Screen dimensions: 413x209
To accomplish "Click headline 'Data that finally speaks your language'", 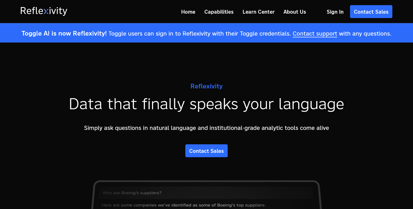I will (206, 104).
